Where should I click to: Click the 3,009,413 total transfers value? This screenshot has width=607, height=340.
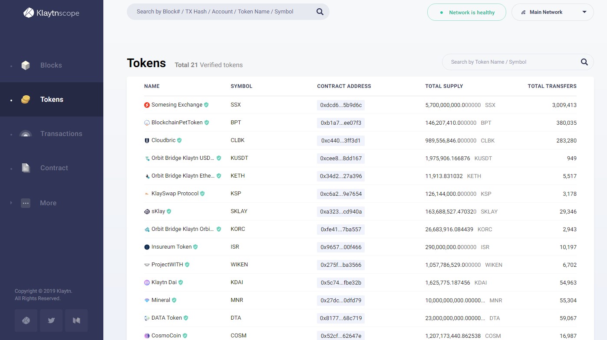point(564,105)
